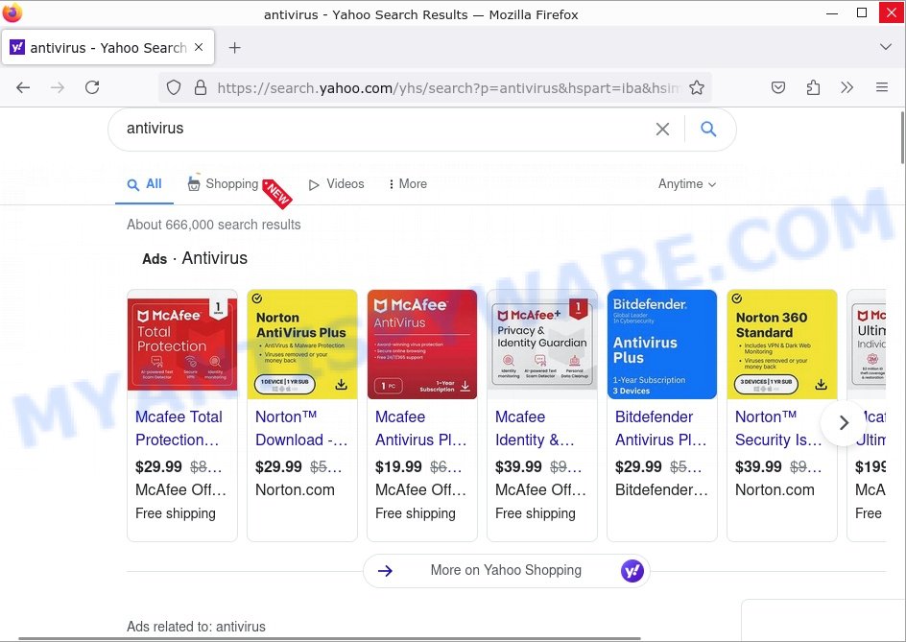Bookmark this page with the star icon
The image size is (906, 642).
[x=697, y=88]
